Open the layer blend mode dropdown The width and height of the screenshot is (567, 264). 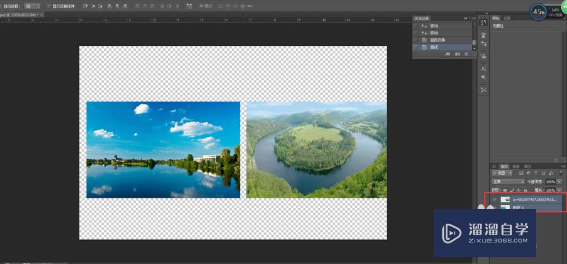click(507, 181)
